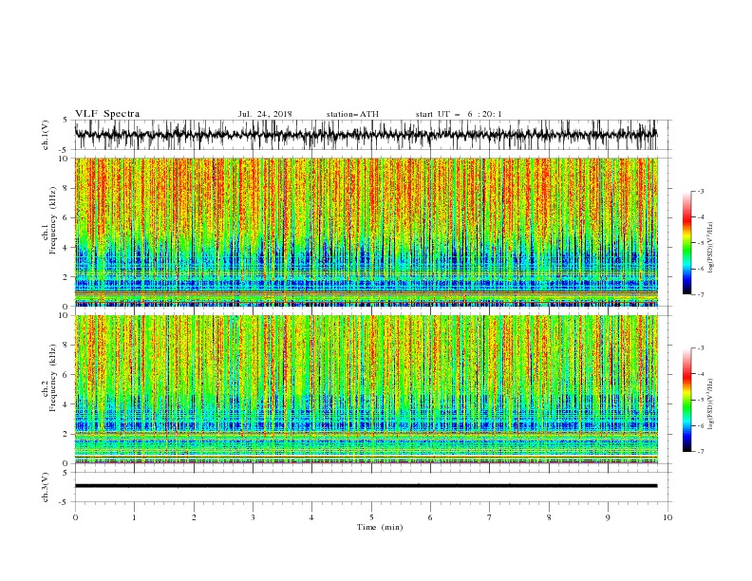Click the "5" tick of the ch.1(V) axis

tap(66, 121)
